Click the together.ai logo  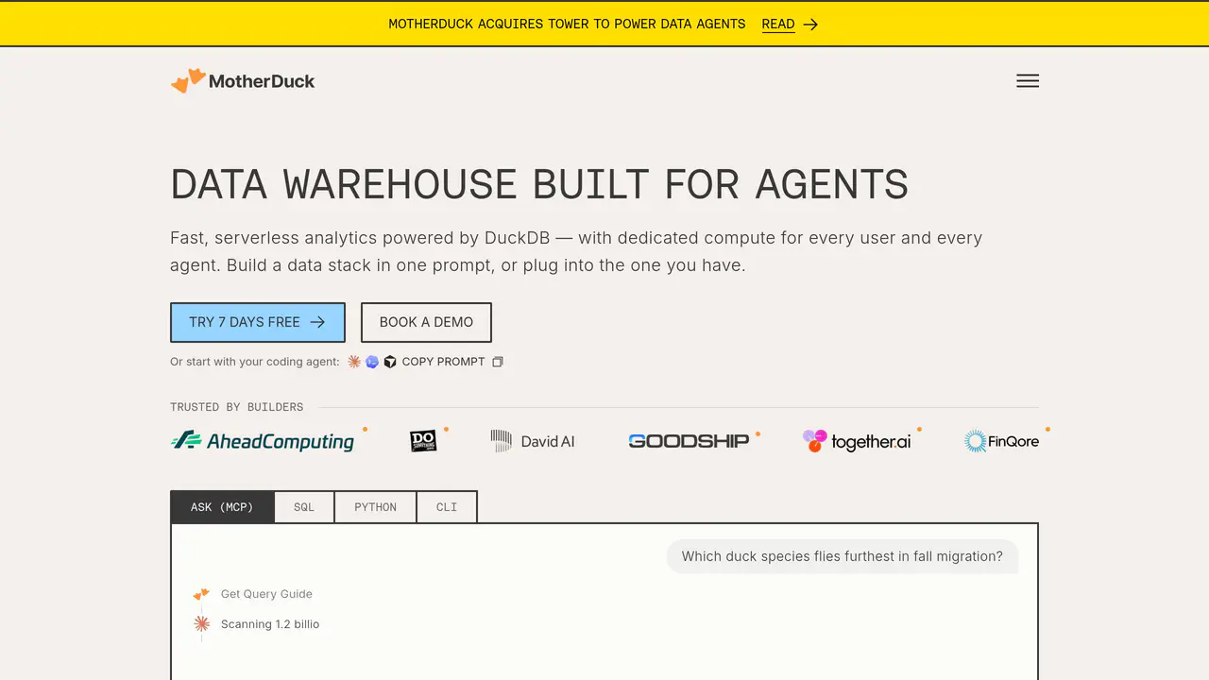click(857, 441)
